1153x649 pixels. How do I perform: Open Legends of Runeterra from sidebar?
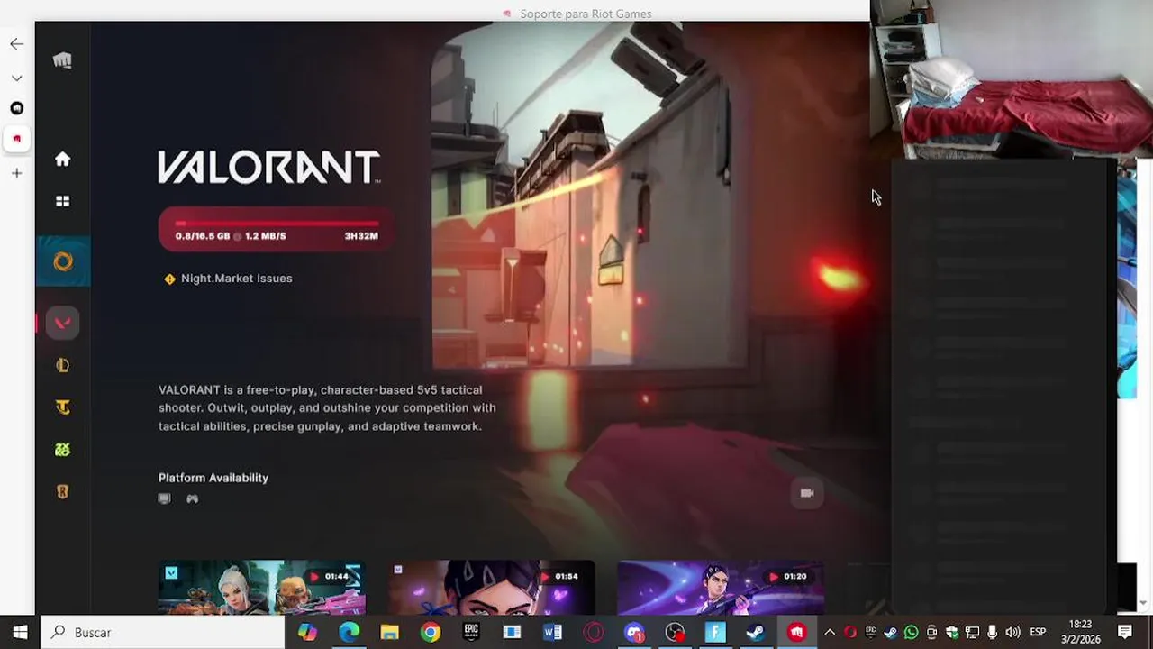click(62, 492)
